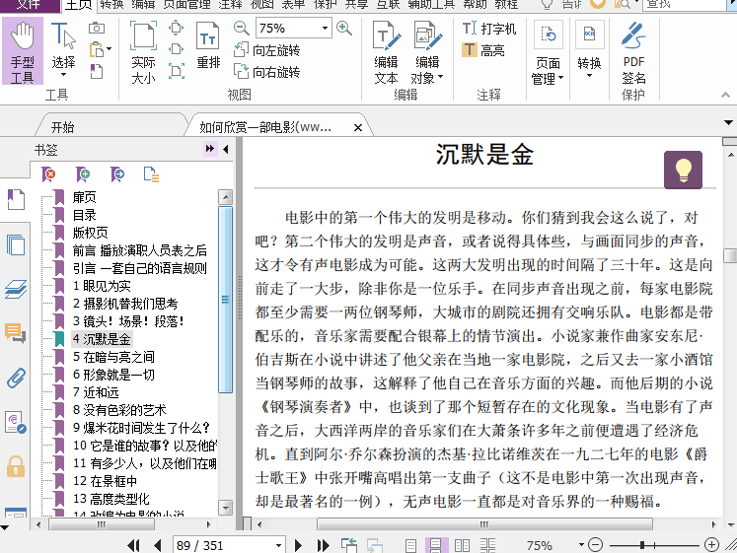Collapse the ribbon with the up chevron

[x=726, y=95]
